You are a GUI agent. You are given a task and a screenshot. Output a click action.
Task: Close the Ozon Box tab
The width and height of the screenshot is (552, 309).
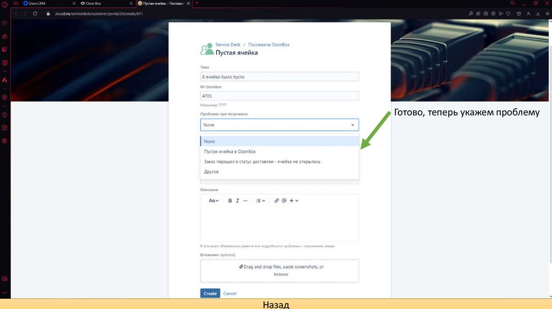(131, 3)
